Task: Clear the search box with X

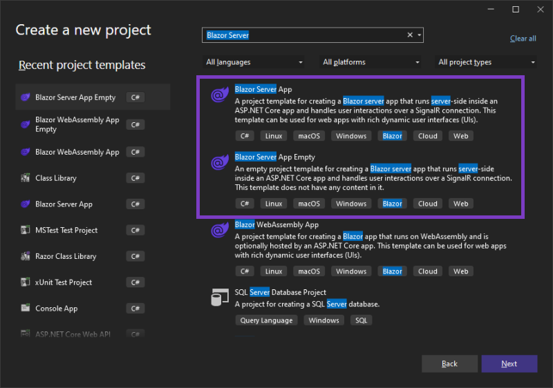Action: (x=410, y=35)
